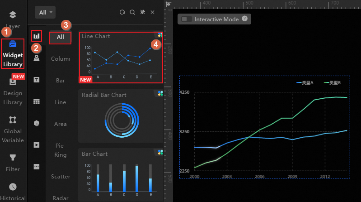This screenshot has height=202, width=361.
Task: Select the Scatter chart subcategory
Action: click(61, 176)
